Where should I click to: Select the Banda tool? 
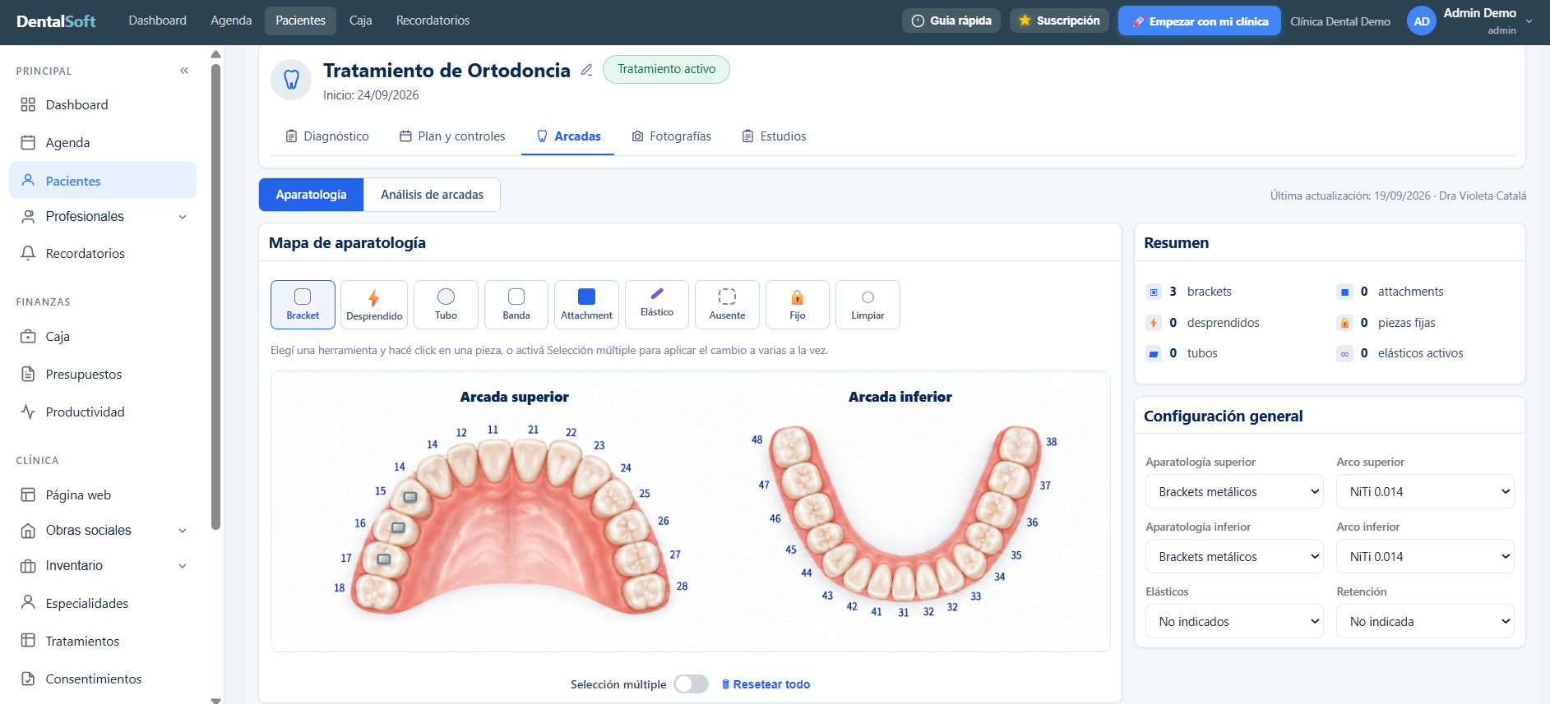pos(516,305)
